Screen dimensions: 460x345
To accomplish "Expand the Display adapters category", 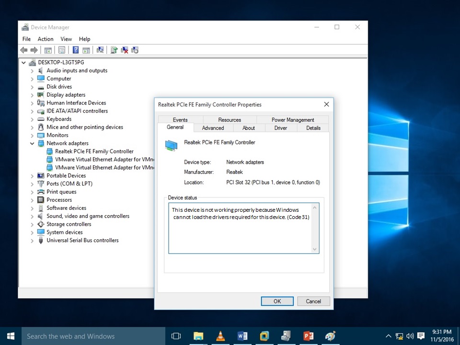I will (32, 94).
